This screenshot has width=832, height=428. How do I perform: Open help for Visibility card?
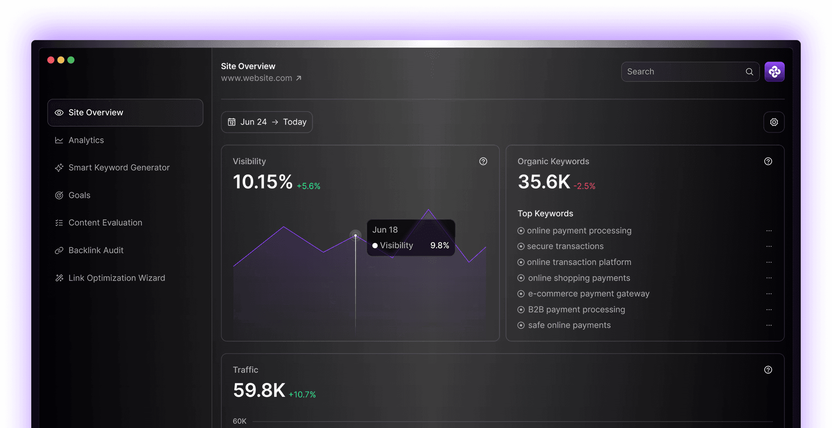[483, 162]
